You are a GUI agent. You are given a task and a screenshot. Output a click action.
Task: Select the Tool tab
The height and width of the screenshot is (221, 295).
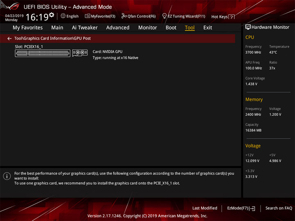(190, 28)
